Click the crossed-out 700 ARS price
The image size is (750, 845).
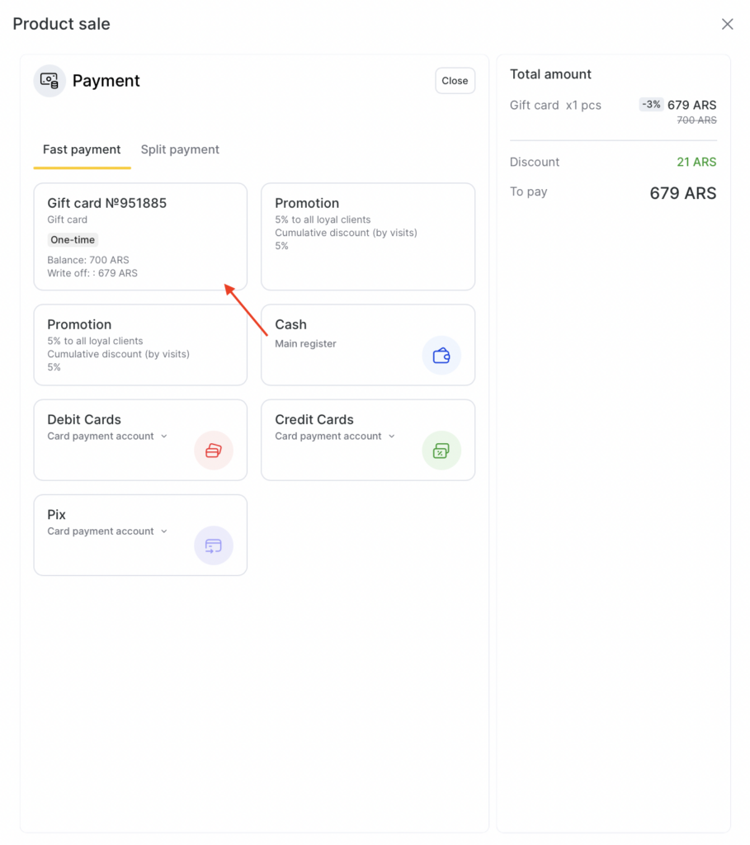tap(696, 120)
